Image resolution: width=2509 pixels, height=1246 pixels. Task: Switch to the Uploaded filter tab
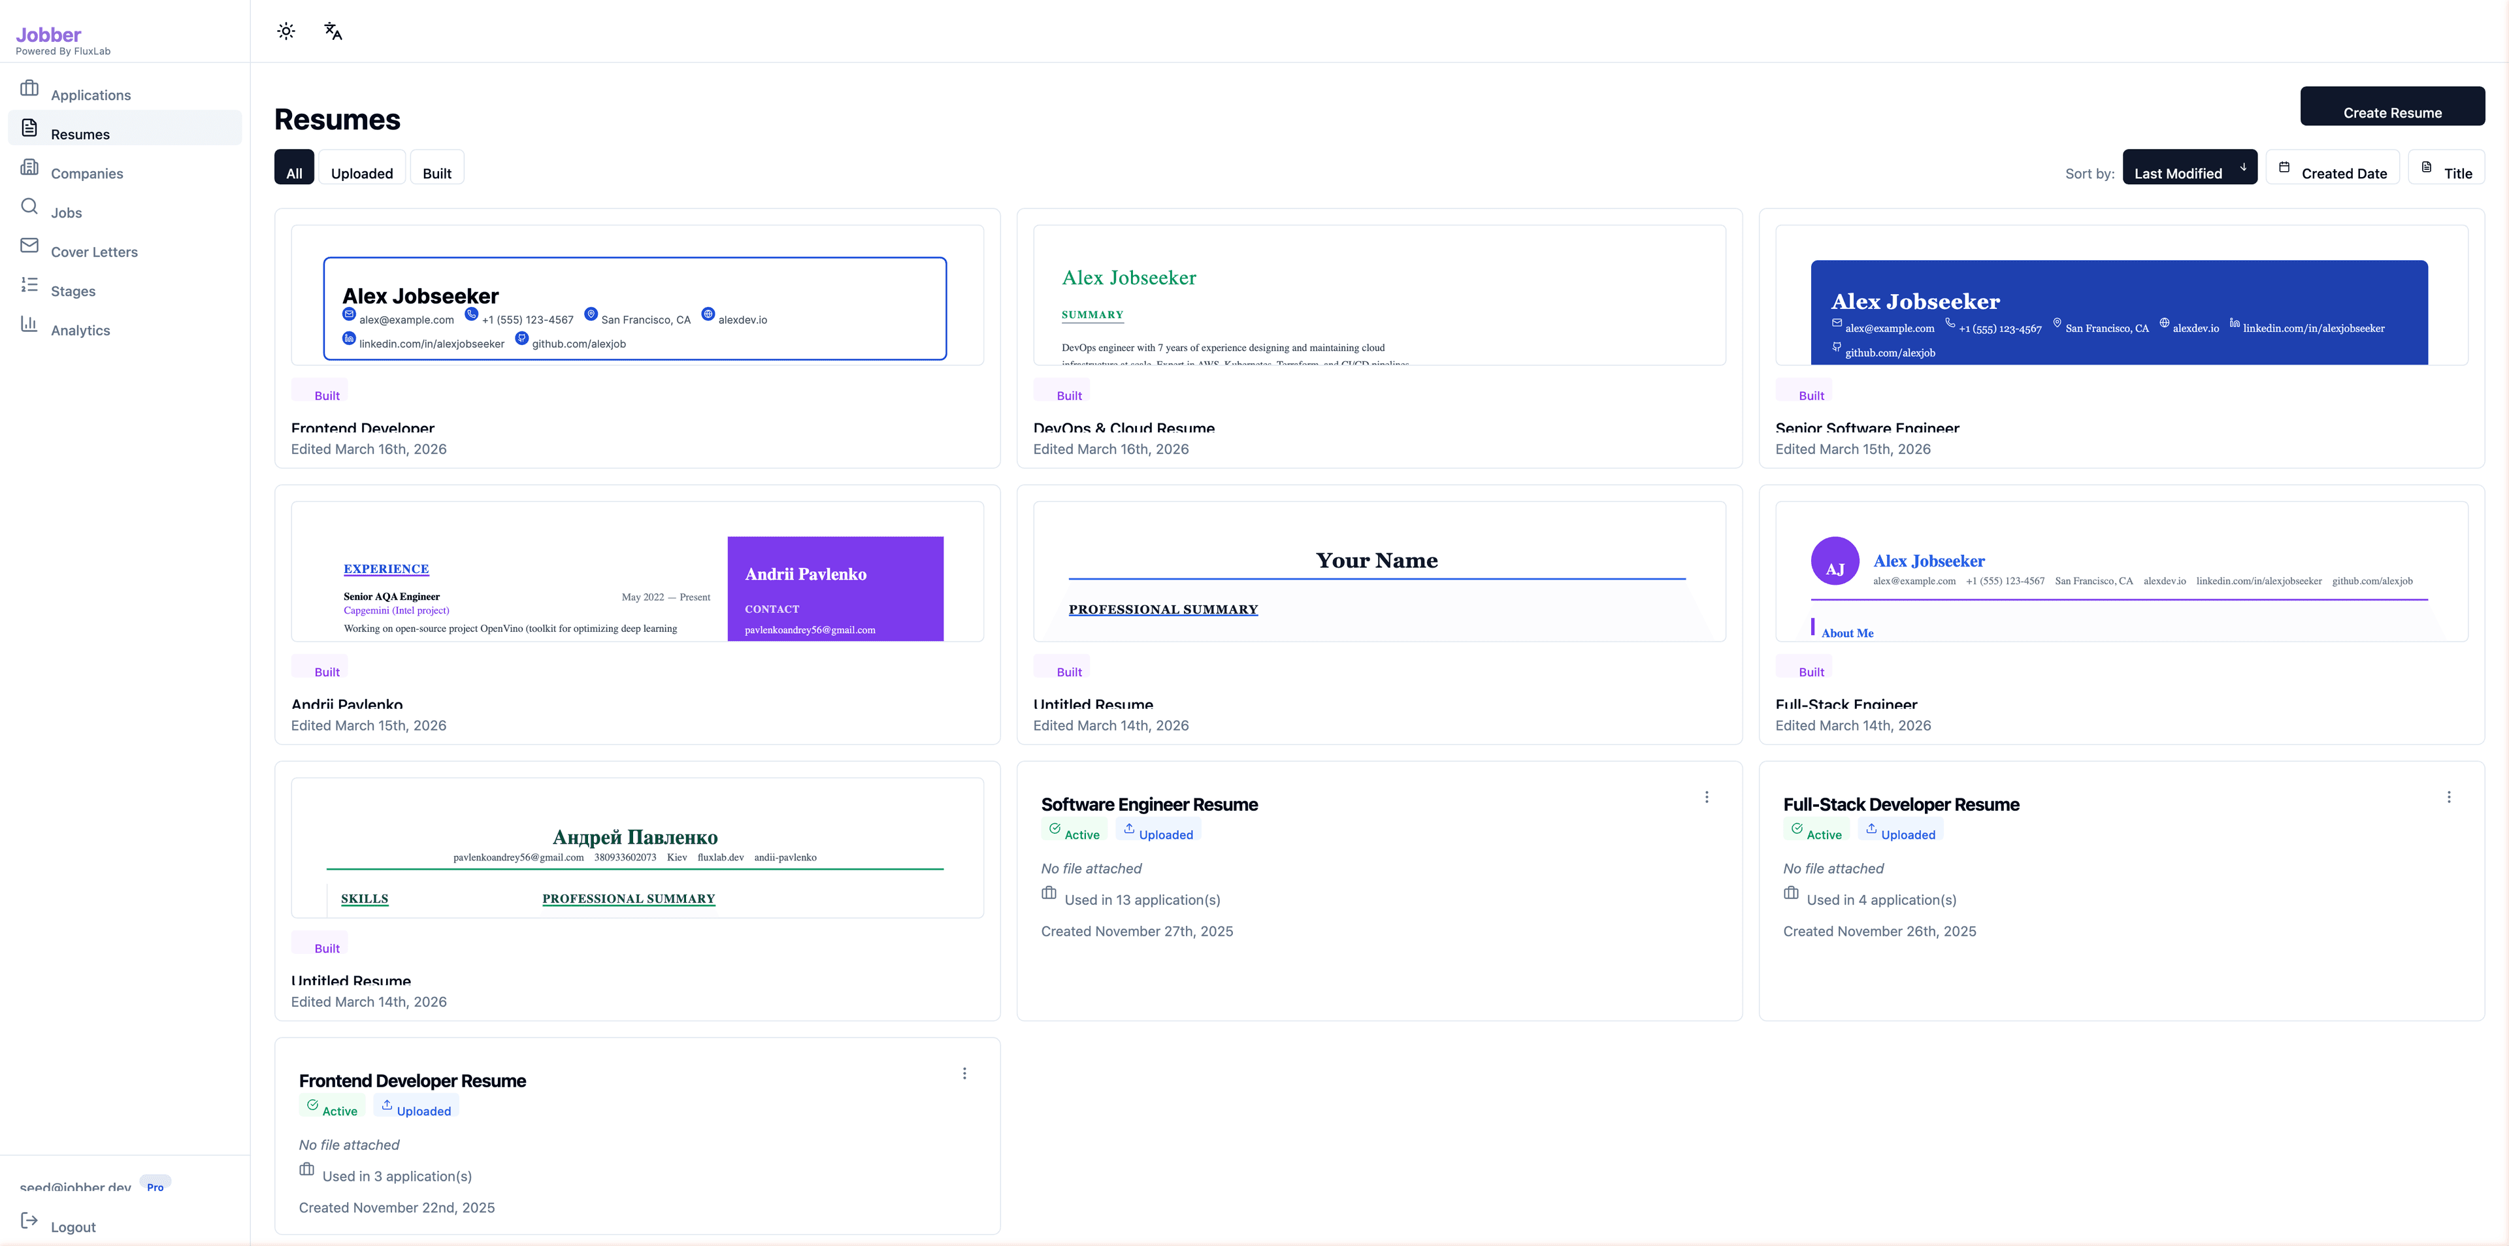point(363,167)
